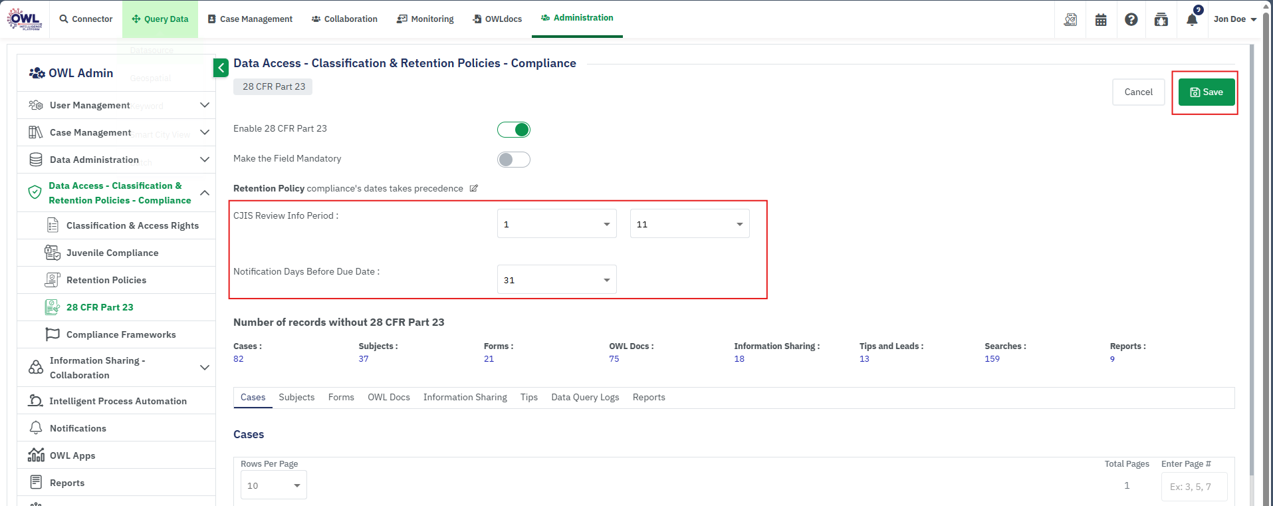Open the calendar icon in top bar
The height and width of the screenshot is (506, 1273).
[1101, 19]
